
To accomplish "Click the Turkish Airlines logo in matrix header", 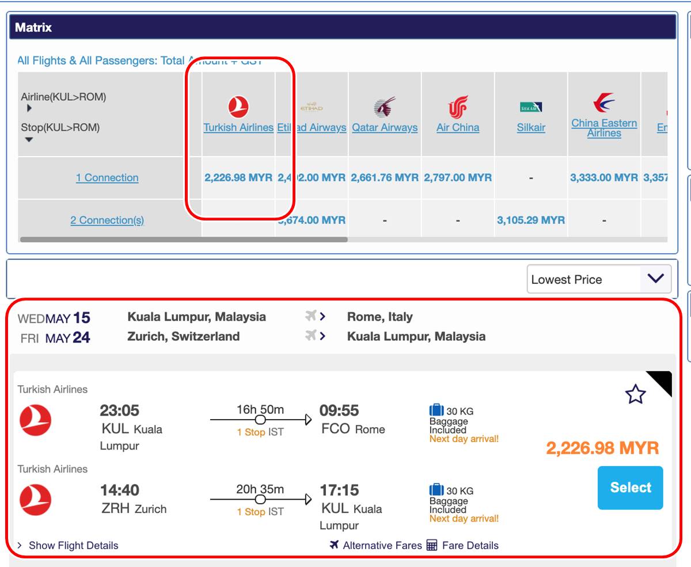I will click(238, 107).
